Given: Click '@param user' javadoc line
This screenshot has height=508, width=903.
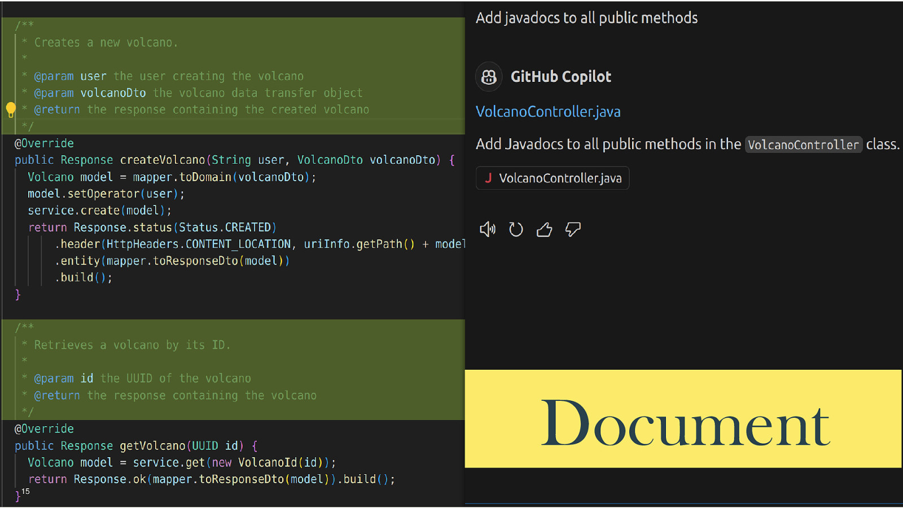Looking at the screenshot, I should [x=169, y=76].
